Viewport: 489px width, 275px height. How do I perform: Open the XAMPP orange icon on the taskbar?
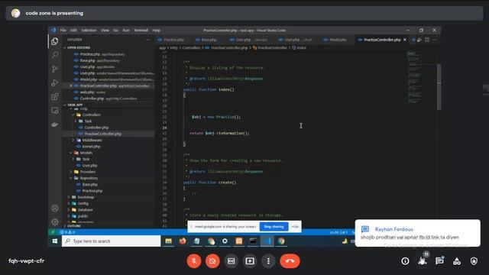(x=239, y=241)
